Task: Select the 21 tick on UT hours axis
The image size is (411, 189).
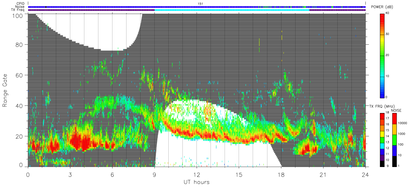Action: click(323, 174)
